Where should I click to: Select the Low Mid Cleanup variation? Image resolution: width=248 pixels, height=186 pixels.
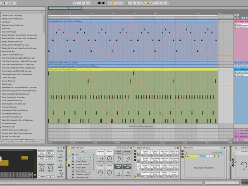point(81,165)
